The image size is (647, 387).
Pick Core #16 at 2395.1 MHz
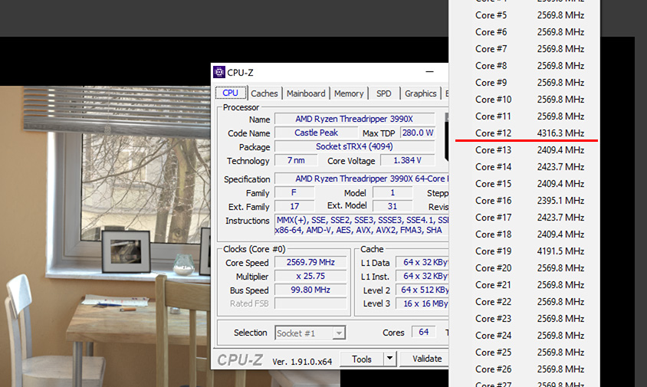[524, 201]
